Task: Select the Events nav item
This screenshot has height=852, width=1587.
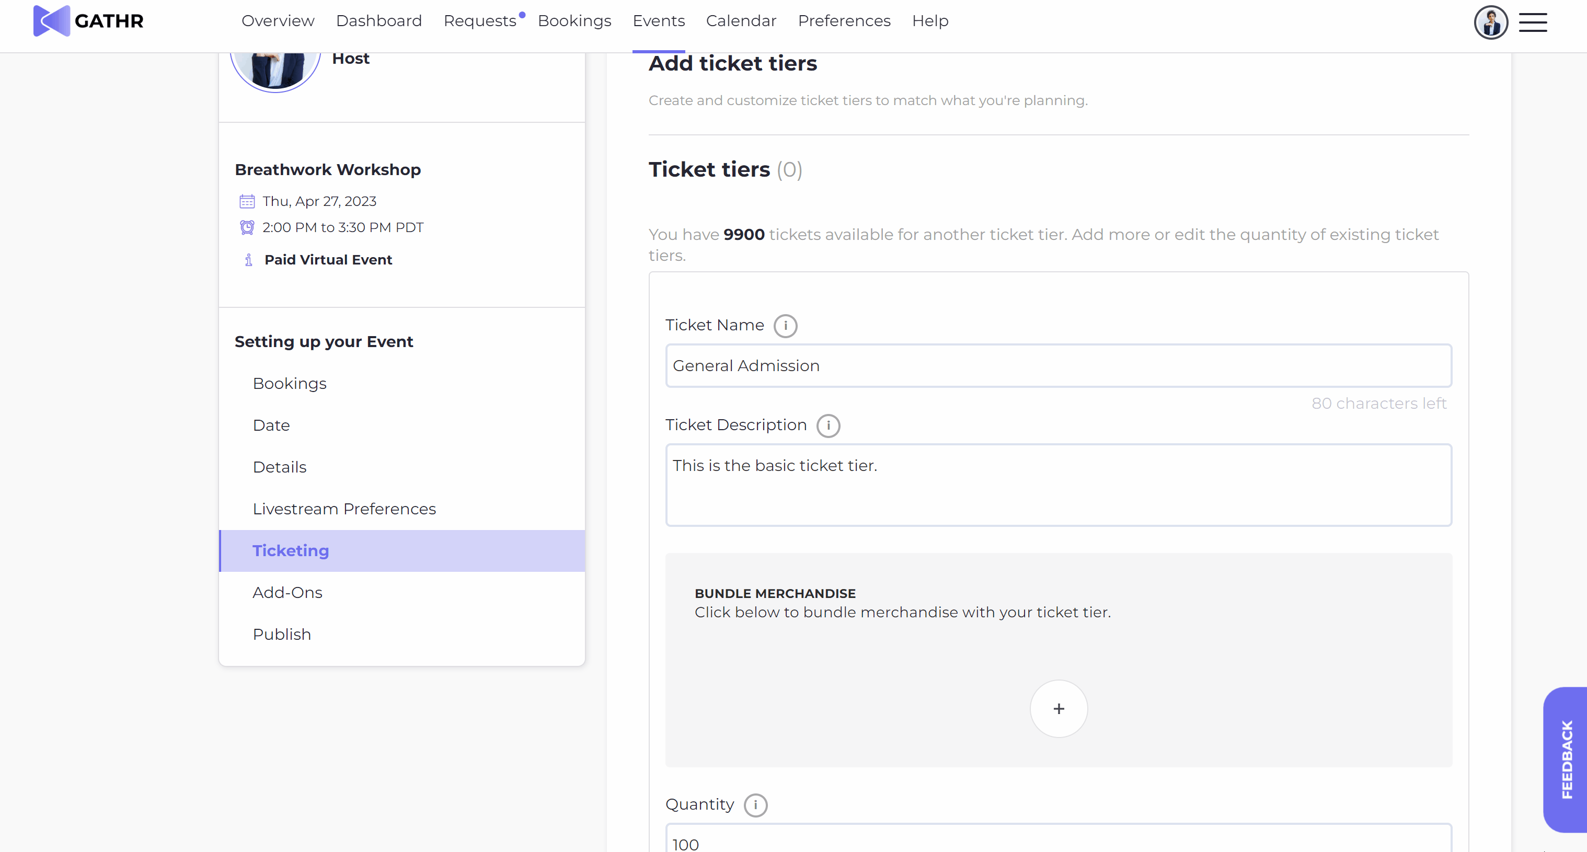Action: 659,21
